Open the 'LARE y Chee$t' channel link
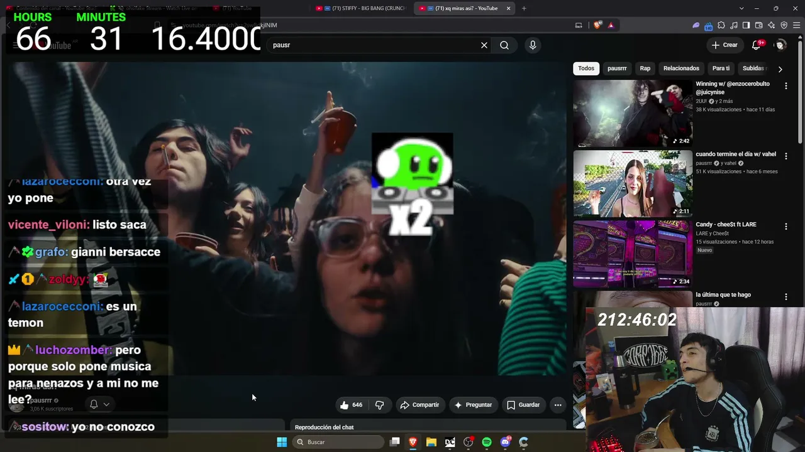The image size is (805, 452). pos(713,233)
